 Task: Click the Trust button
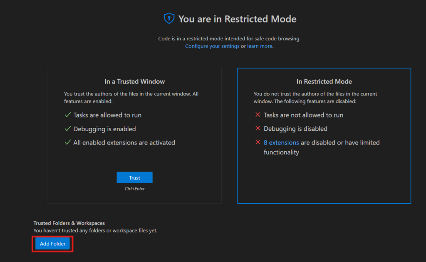pos(134,177)
